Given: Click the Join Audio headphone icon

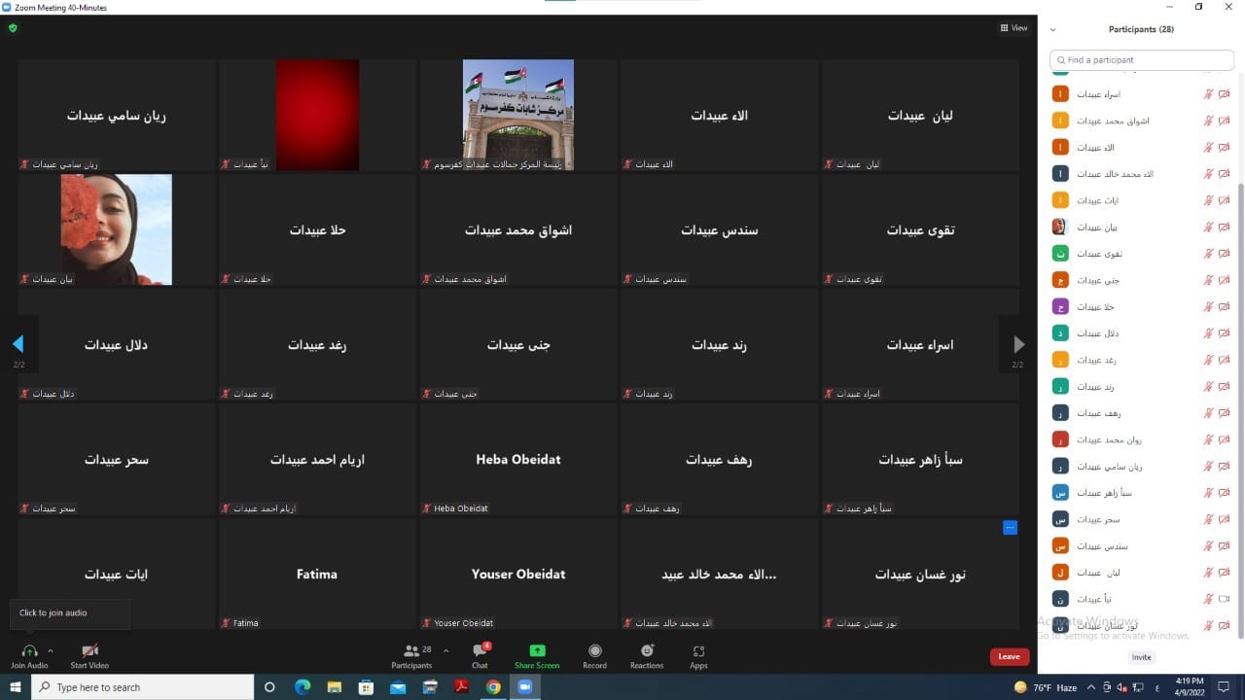Looking at the screenshot, I should [x=29, y=650].
